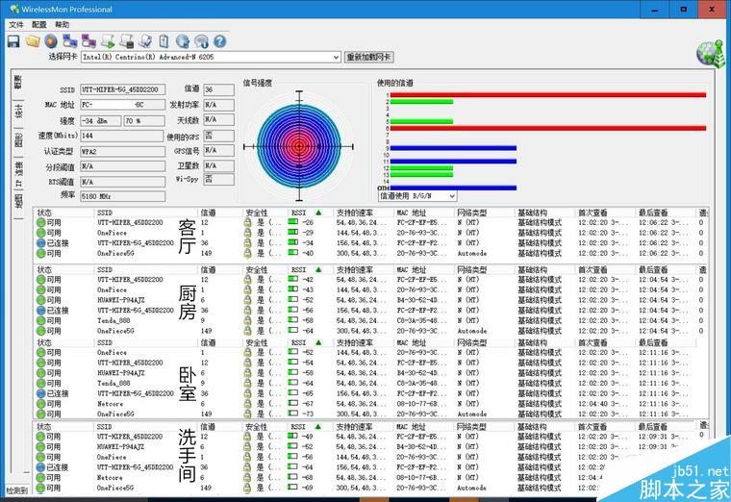731x502 pixels.
Task: Click the floppy disk Save icon
Action: tap(13, 41)
